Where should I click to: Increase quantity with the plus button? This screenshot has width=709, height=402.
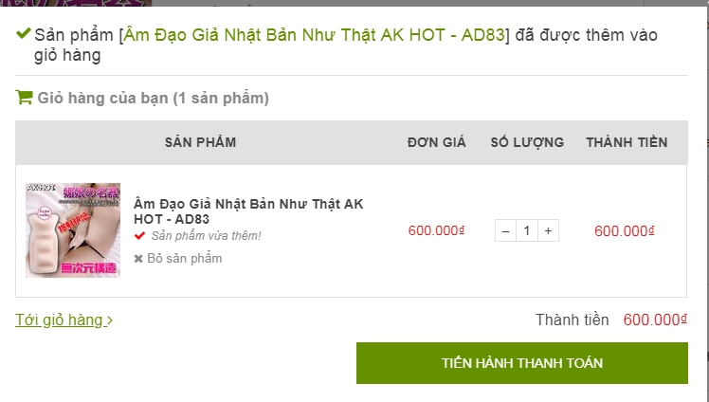(548, 230)
